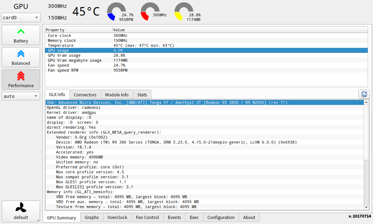Activate the red Performance profile icon
The height and width of the screenshot is (224, 373).
tap(21, 76)
